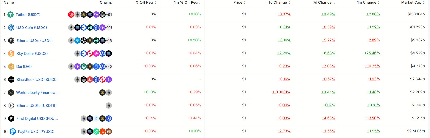The image size is (430, 138).
Task: Click the PayPal USD logo icon
Action: [13, 132]
